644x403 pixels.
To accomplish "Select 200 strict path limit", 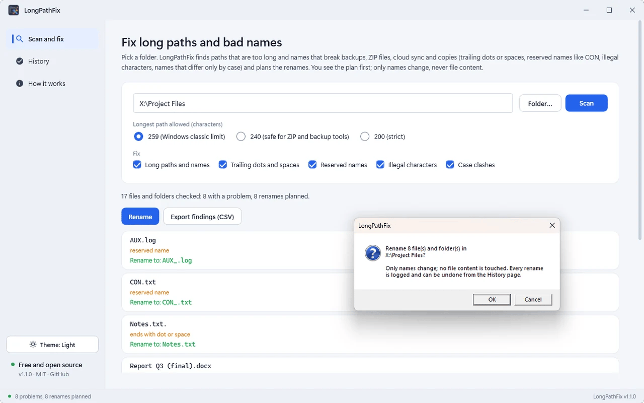I will [x=383, y=137].
